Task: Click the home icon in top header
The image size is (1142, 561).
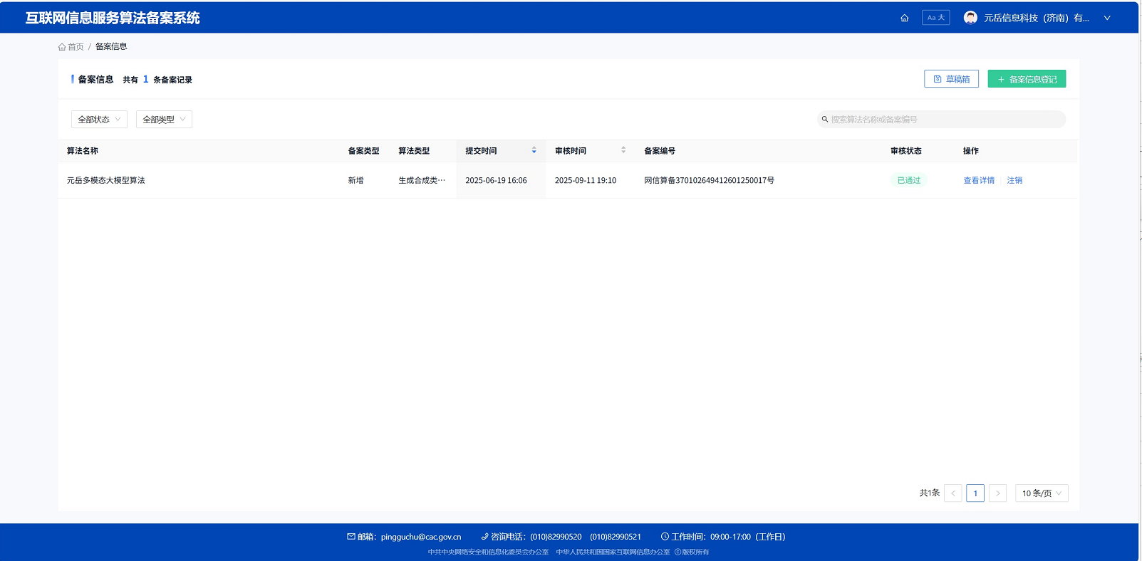Action: pyautogui.click(x=904, y=18)
